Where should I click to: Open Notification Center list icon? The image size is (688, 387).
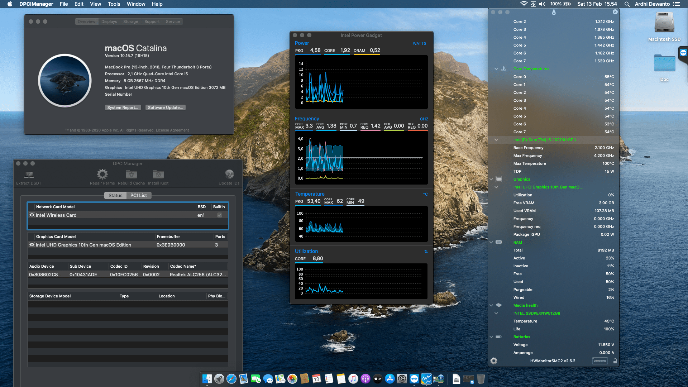pos(677,4)
